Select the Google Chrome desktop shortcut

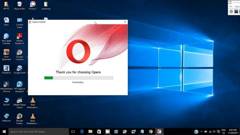19,55
